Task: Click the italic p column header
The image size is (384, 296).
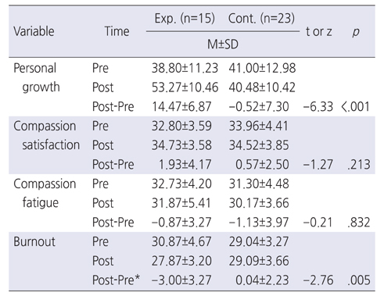Action: [x=356, y=32]
